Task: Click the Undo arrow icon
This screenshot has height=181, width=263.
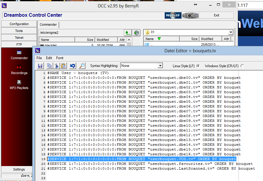Action: pos(73,66)
